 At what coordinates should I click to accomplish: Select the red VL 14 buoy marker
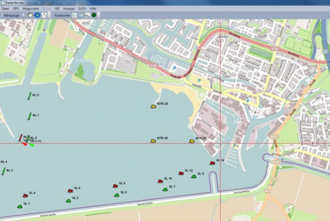tap(212, 163)
